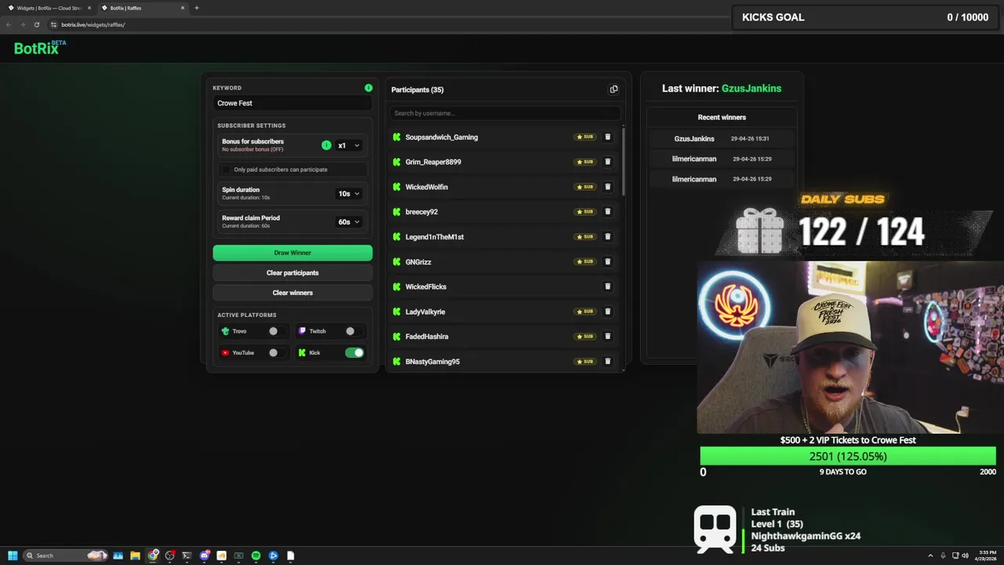This screenshot has height=565, width=1004.
Task: Enable the YouTube platform toggle
Action: coord(276,352)
